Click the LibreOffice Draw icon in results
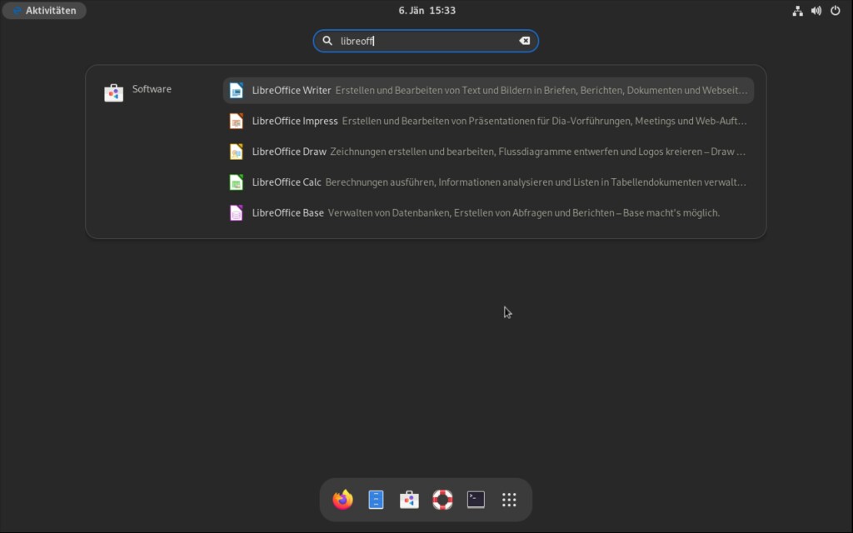853x533 pixels. [x=236, y=152]
